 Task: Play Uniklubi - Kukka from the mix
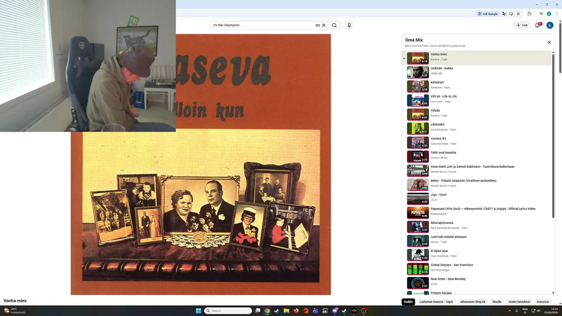click(477, 72)
